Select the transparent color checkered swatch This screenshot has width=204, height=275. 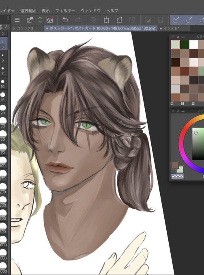[177, 176]
